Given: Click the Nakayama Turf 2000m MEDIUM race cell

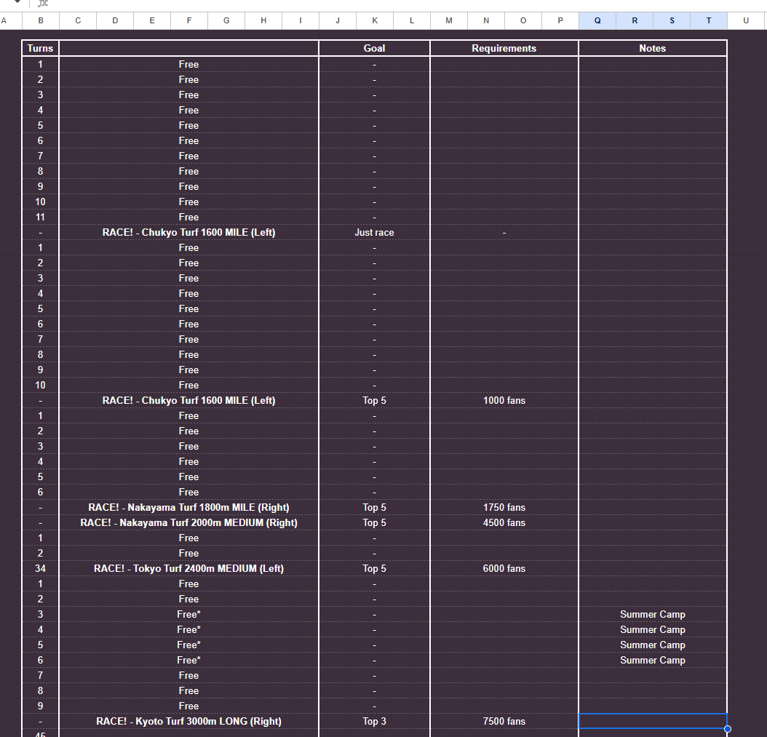Looking at the screenshot, I should (188, 523).
